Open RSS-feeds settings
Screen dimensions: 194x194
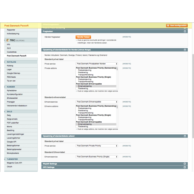(x=11, y=77)
